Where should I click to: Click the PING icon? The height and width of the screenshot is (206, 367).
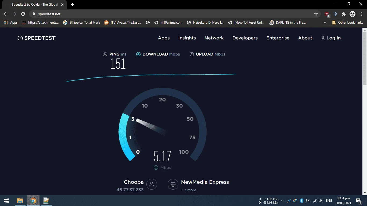[x=105, y=54]
